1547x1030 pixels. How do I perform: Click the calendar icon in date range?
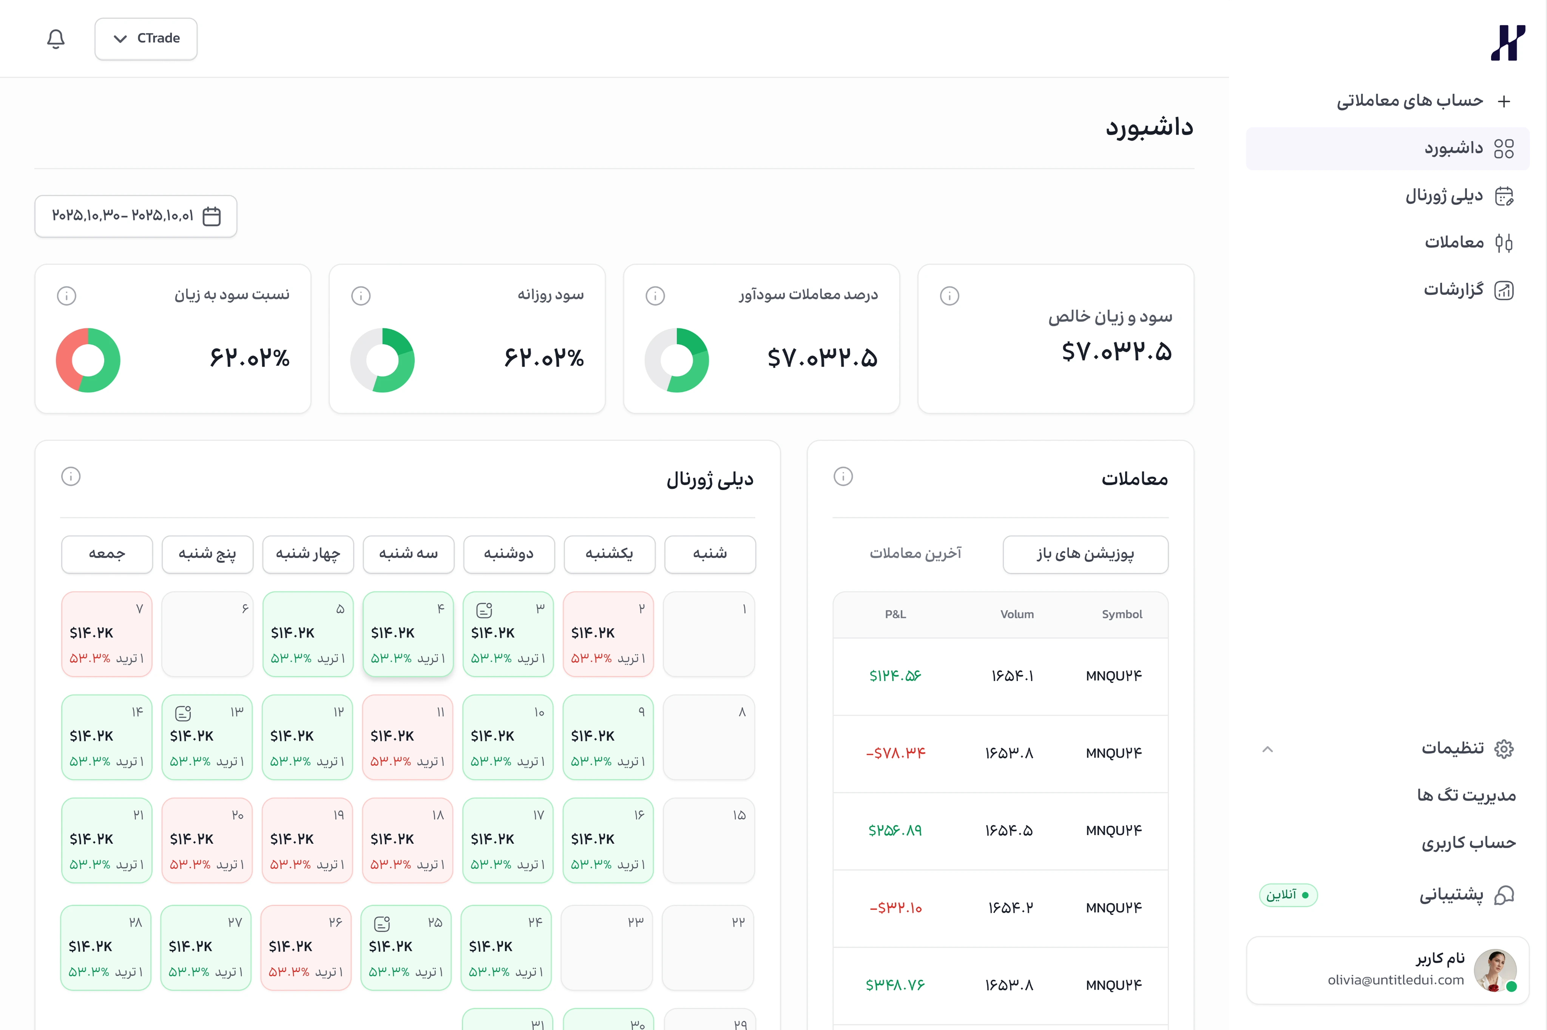click(212, 216)
